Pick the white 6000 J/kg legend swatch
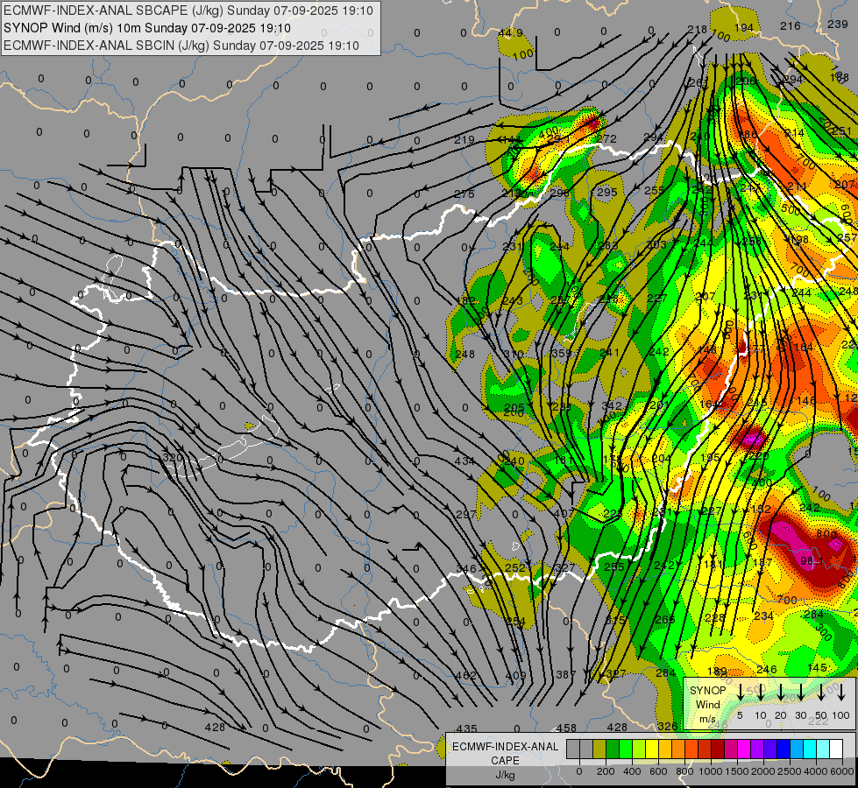 tap(836, 749)
